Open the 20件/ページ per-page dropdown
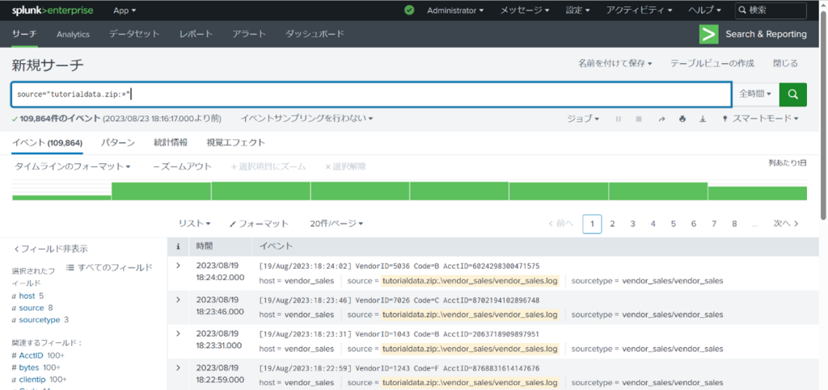 pos(336,224)
